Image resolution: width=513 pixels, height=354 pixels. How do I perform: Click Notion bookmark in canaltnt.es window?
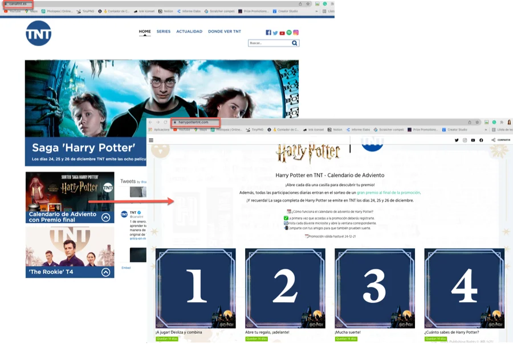pyautogui.click(x=166, y=11)
